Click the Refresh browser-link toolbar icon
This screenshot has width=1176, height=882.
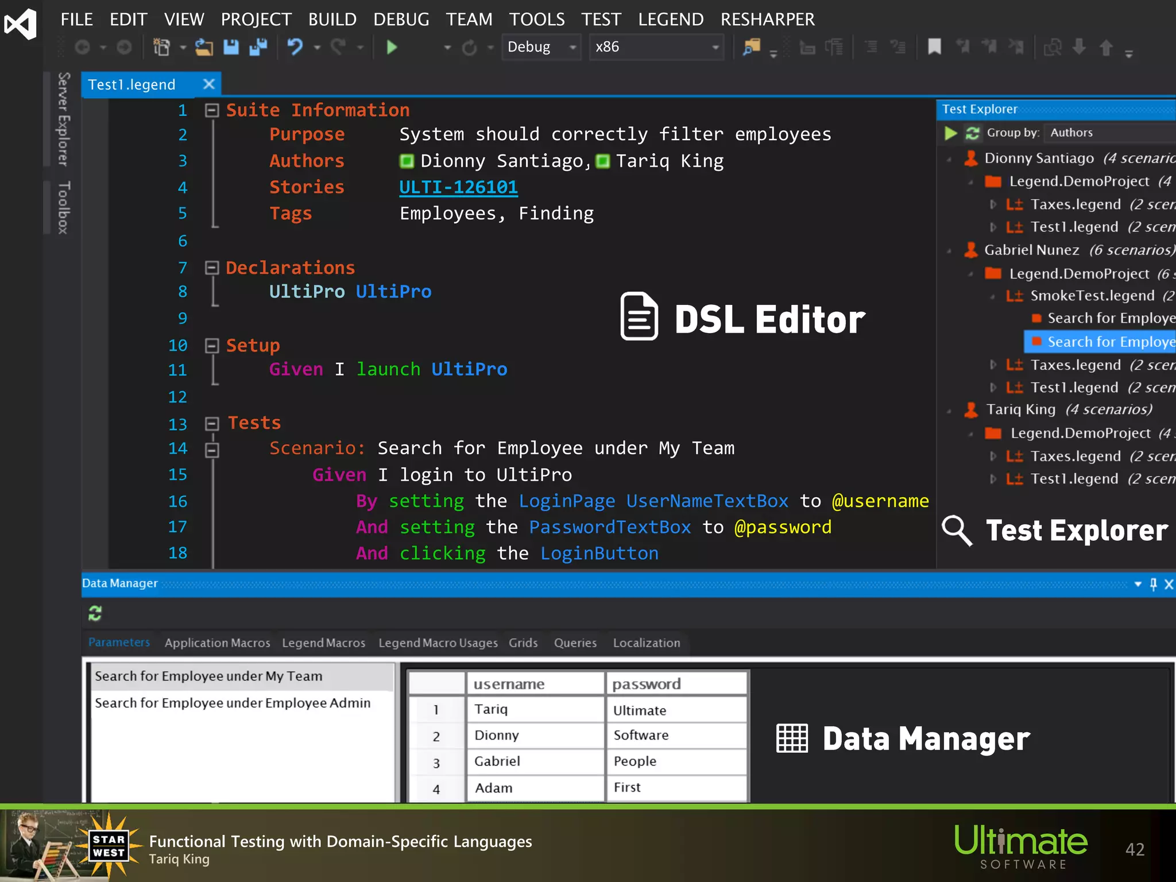(x=470, y=47)
